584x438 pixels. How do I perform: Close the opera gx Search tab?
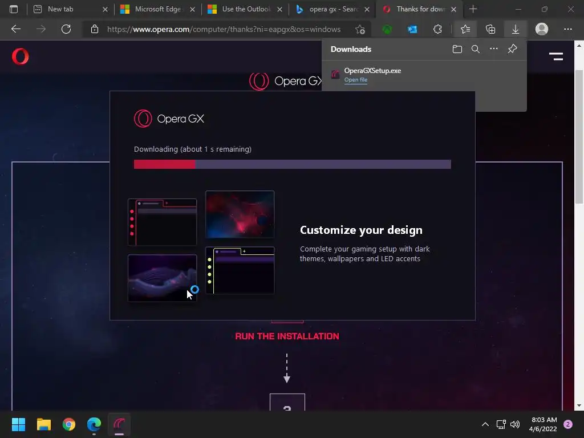pyautogui.click(x=367, y=9)
